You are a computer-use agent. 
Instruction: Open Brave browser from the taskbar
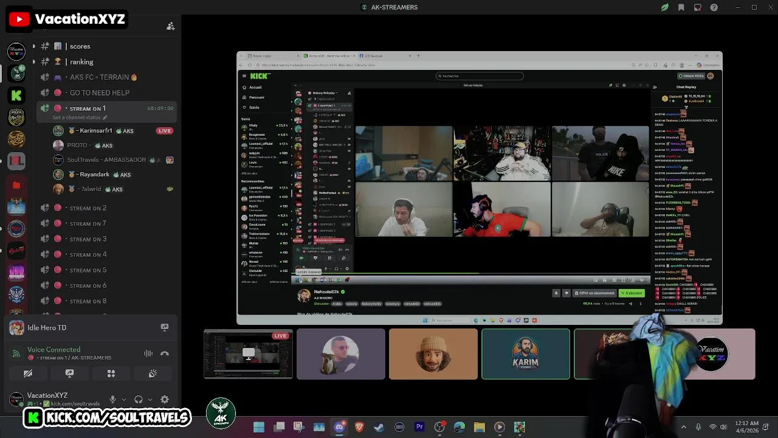(x=359, y=427)
